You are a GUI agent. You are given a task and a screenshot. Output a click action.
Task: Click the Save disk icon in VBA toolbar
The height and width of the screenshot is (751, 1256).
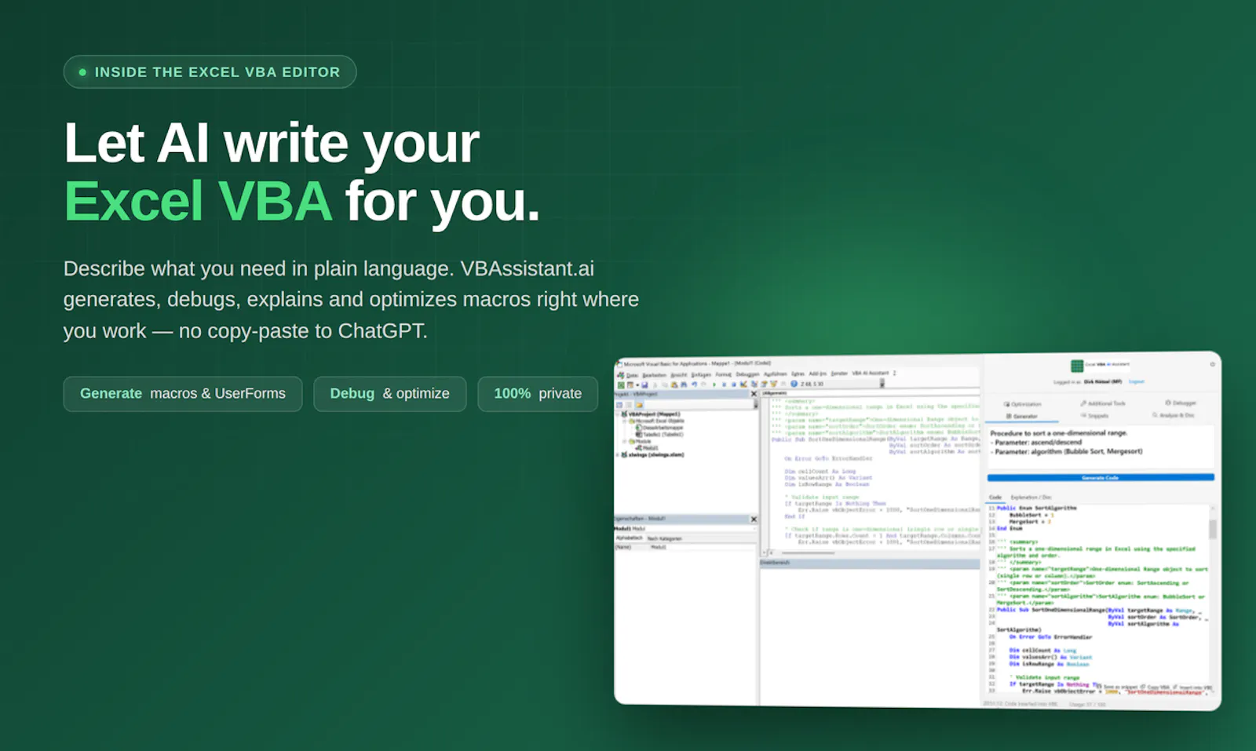click(644, 385)
